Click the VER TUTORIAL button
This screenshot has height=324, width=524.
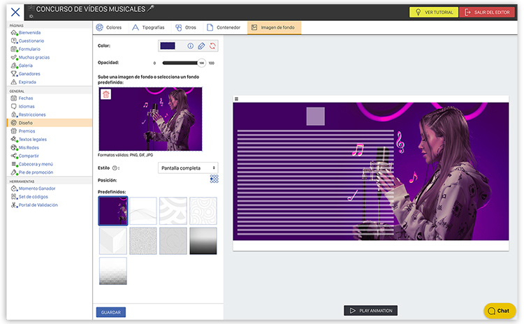pyautogui.click(x=433, y=13)
